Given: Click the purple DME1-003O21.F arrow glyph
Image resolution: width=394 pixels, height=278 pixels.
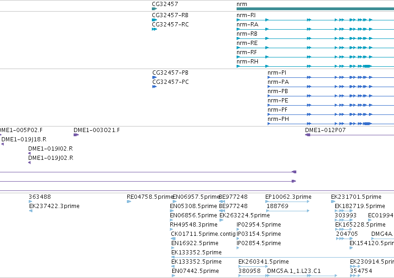Looking at the screenshot, I should pos(76,135).
